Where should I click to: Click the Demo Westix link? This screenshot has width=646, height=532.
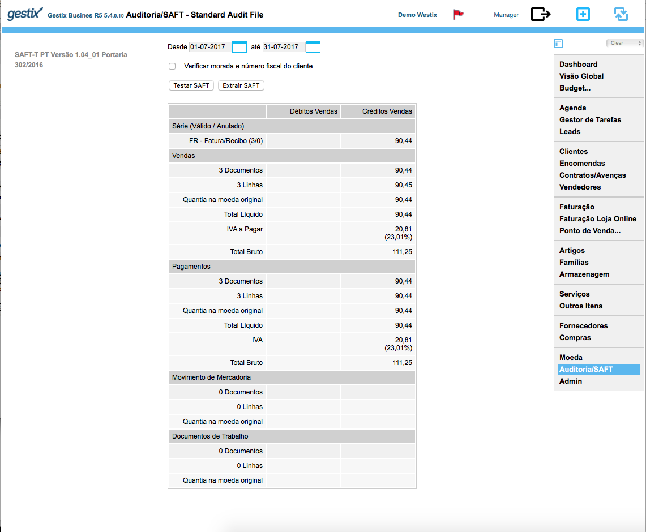click(x=417, y=15)
